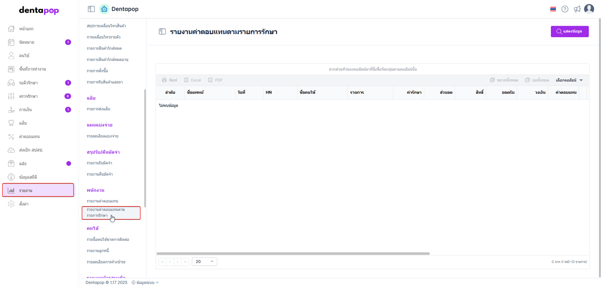Open รายการรับสินค้าและยา report

pos(105,82)
